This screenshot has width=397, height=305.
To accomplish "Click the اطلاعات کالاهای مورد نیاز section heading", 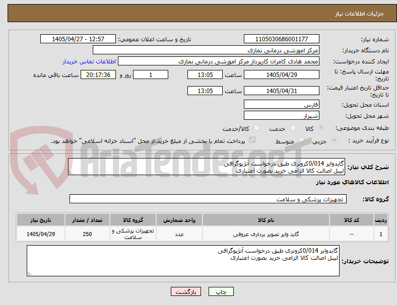I will coord(352,182).
